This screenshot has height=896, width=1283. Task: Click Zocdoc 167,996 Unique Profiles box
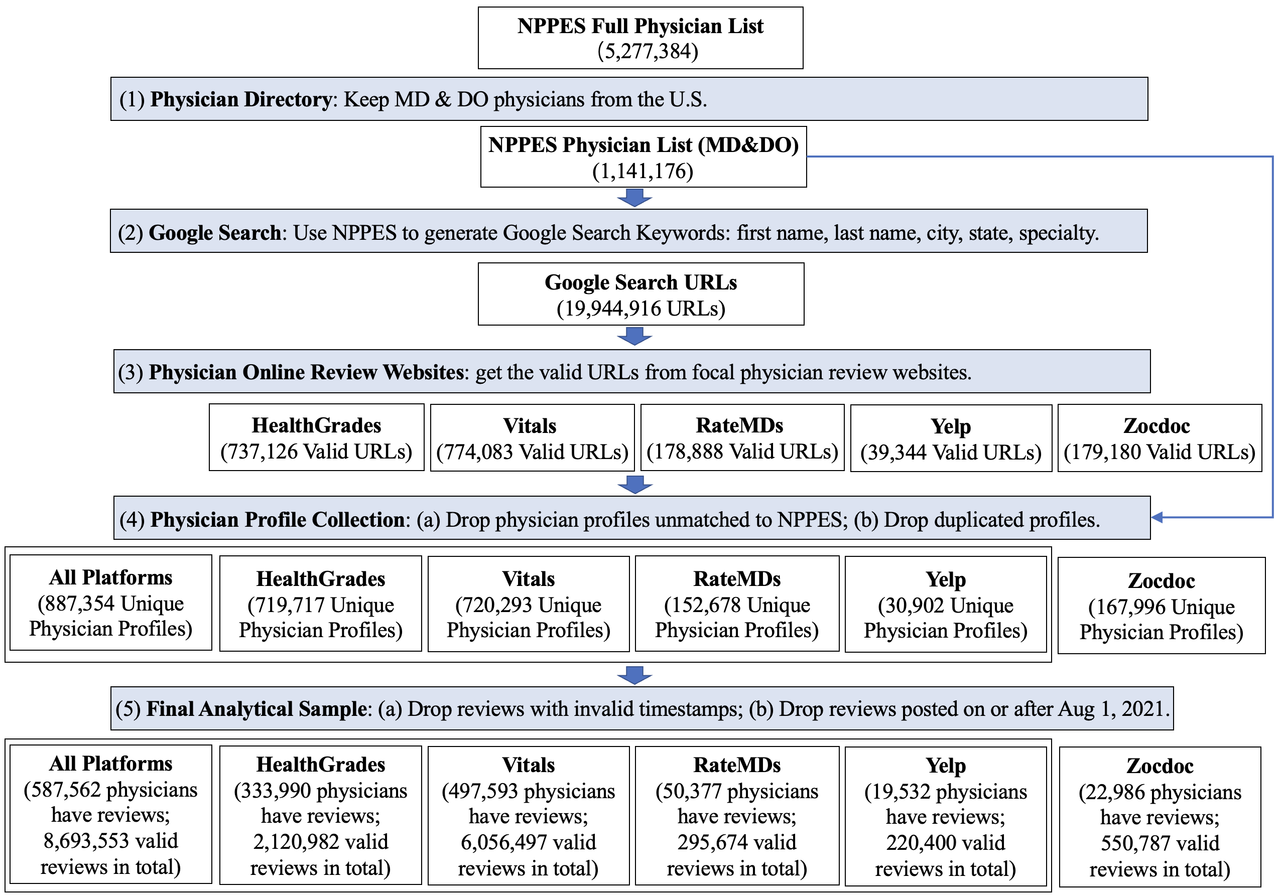tap(1161, 606)
